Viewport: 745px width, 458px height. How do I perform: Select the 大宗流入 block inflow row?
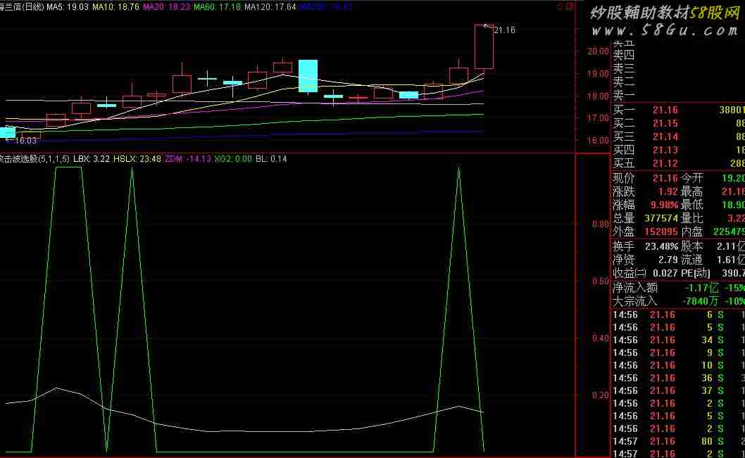(x=677, y=300)
